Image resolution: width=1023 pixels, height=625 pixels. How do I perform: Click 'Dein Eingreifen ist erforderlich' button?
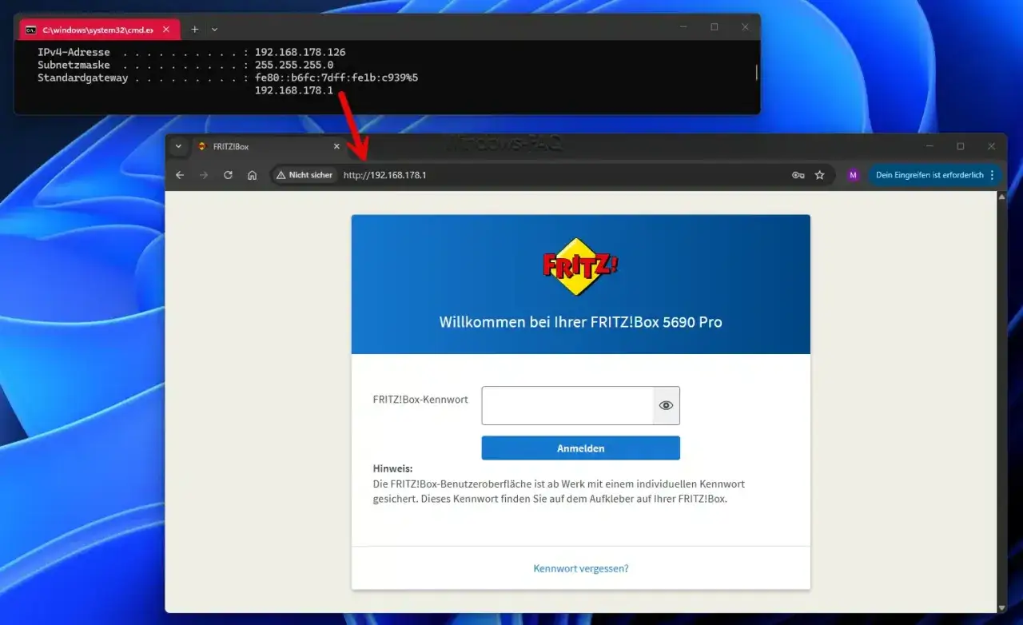coord(929,175)
